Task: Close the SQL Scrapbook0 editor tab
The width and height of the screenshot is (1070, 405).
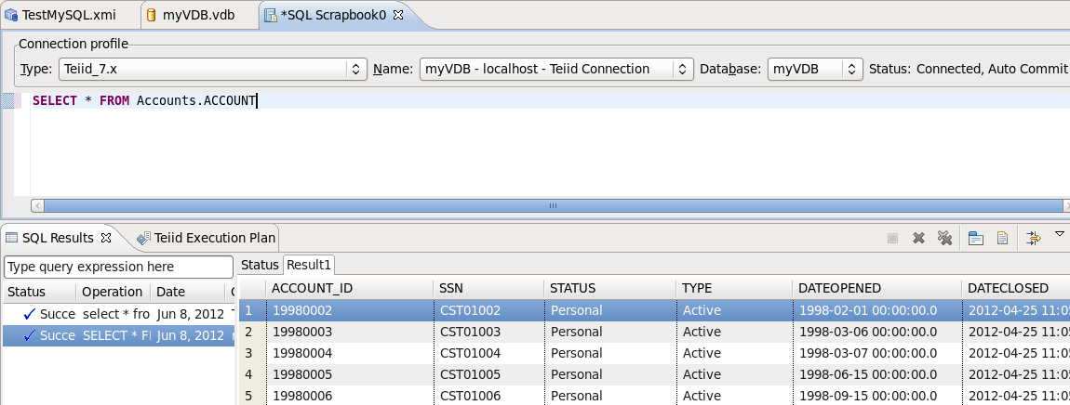Action: pyautogui.click(x=395, y=15)
